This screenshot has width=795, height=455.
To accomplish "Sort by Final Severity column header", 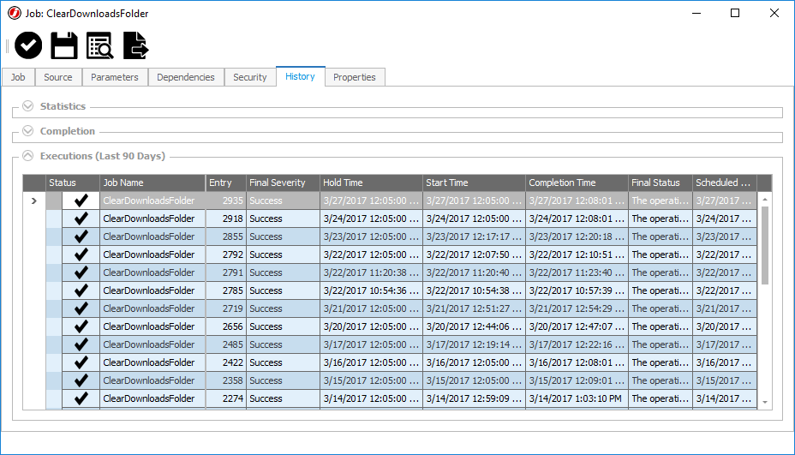I will [x=283, y=183].
